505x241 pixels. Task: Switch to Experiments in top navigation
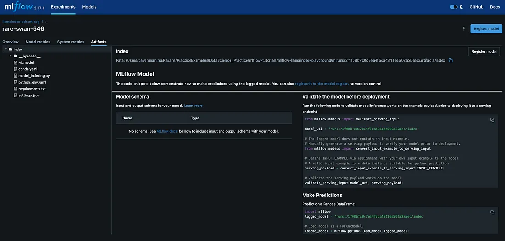pos(63,7)
